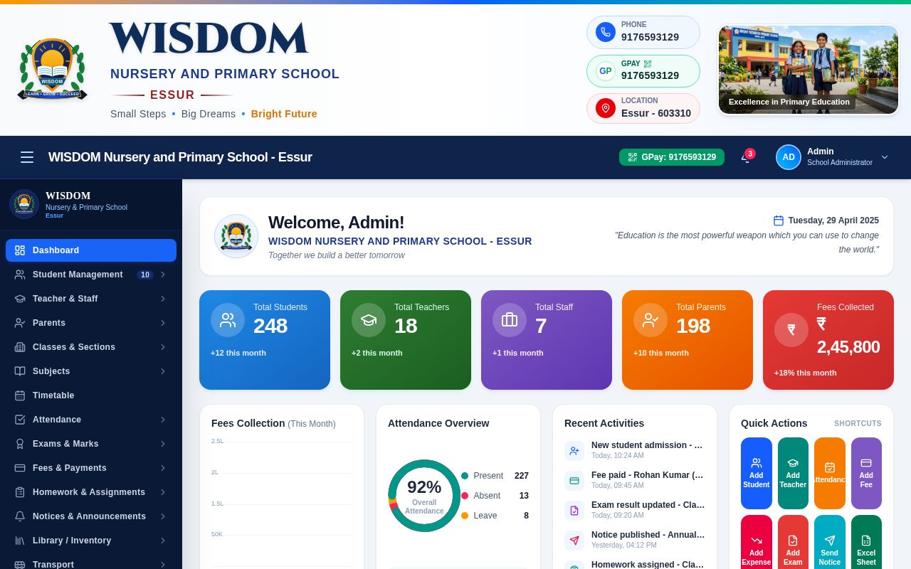This screenshot has height=569, width=911.
Task: Click the Add Student quick action
Action: click(x=757, y=473)
